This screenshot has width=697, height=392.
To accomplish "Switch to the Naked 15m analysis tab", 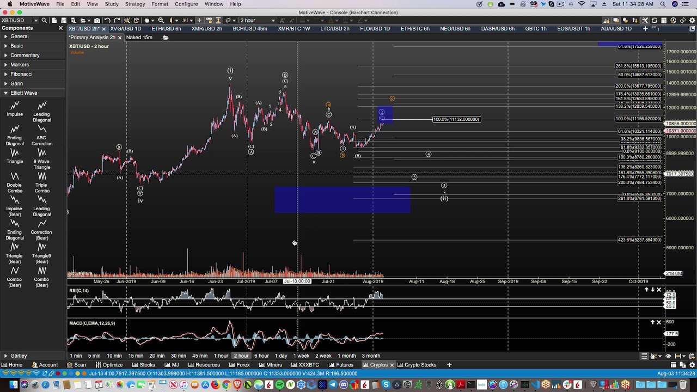I will click(139, 38).
